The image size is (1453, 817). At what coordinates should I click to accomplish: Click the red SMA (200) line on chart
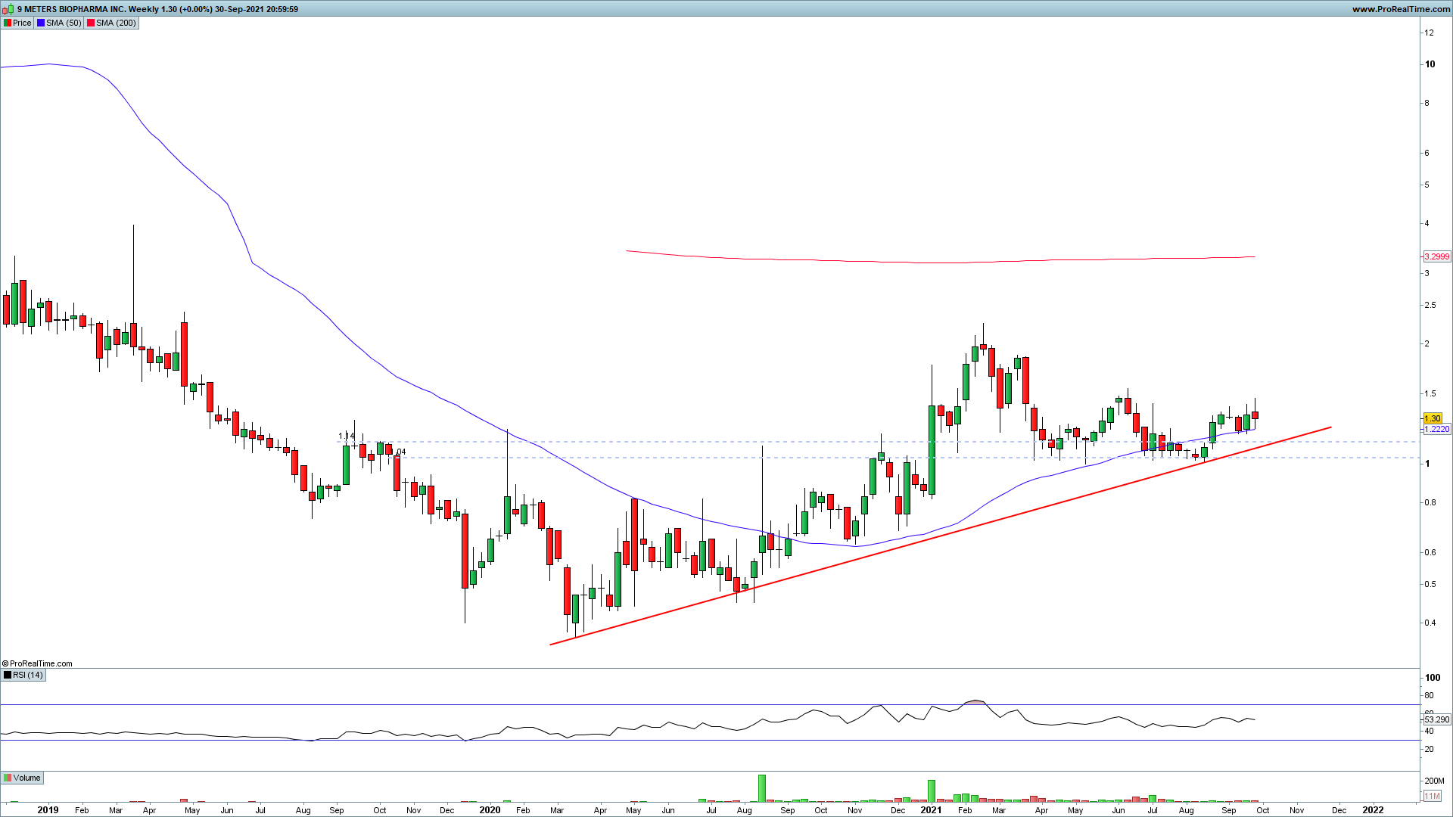[x=908, y=262]
